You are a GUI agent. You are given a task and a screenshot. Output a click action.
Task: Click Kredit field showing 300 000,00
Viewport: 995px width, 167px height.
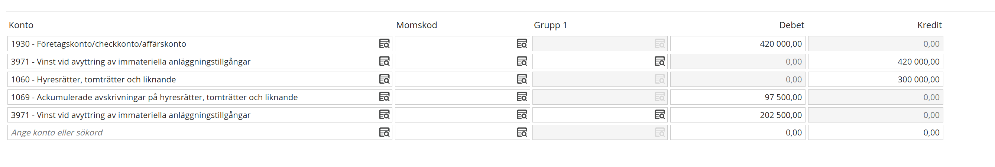point(875,79)
